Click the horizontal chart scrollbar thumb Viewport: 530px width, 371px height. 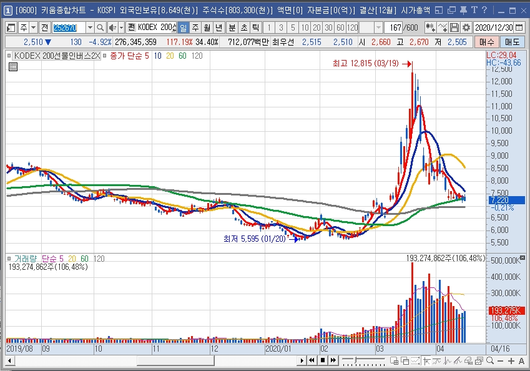tap(175, 361)
